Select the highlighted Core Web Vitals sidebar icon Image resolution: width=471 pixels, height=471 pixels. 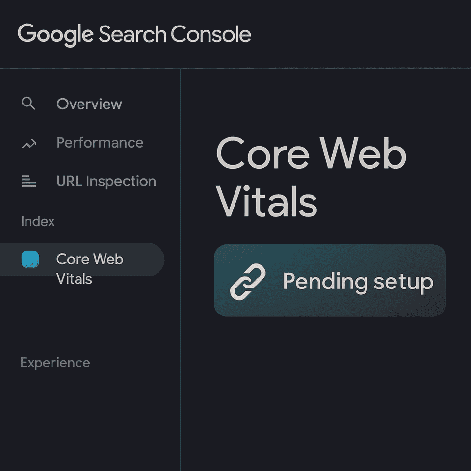click(x=30, y=260)
